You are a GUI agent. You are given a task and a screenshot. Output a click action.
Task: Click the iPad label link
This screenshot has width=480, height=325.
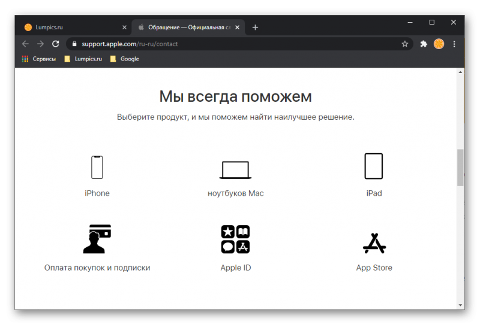pyautogui.click(x=374, y=193)
